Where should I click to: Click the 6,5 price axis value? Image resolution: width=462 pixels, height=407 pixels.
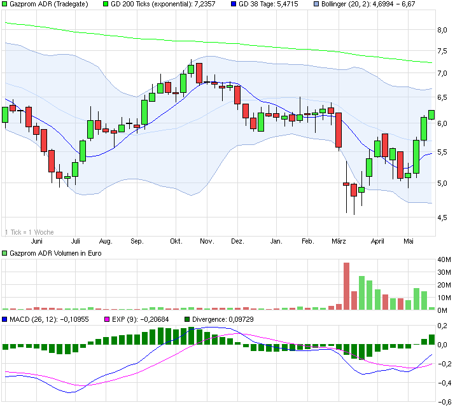[x=442, y=97]
